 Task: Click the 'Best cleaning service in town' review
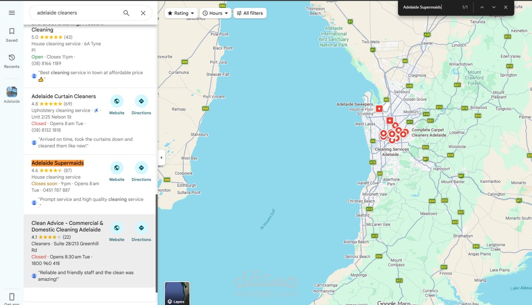point(90,76)
